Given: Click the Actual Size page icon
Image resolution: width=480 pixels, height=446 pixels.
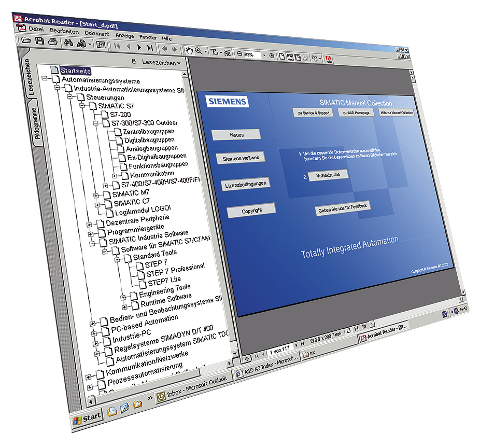Looking at the screenshot, I should coord(281,57).
